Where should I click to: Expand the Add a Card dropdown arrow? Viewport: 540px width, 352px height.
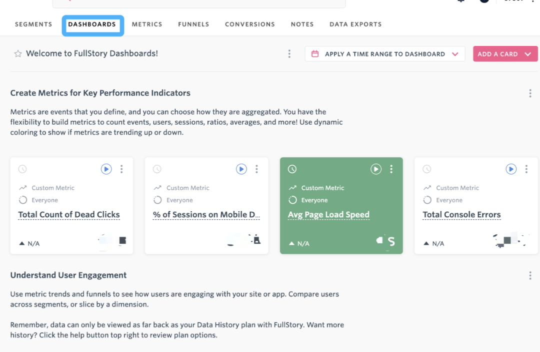(527, 54)
